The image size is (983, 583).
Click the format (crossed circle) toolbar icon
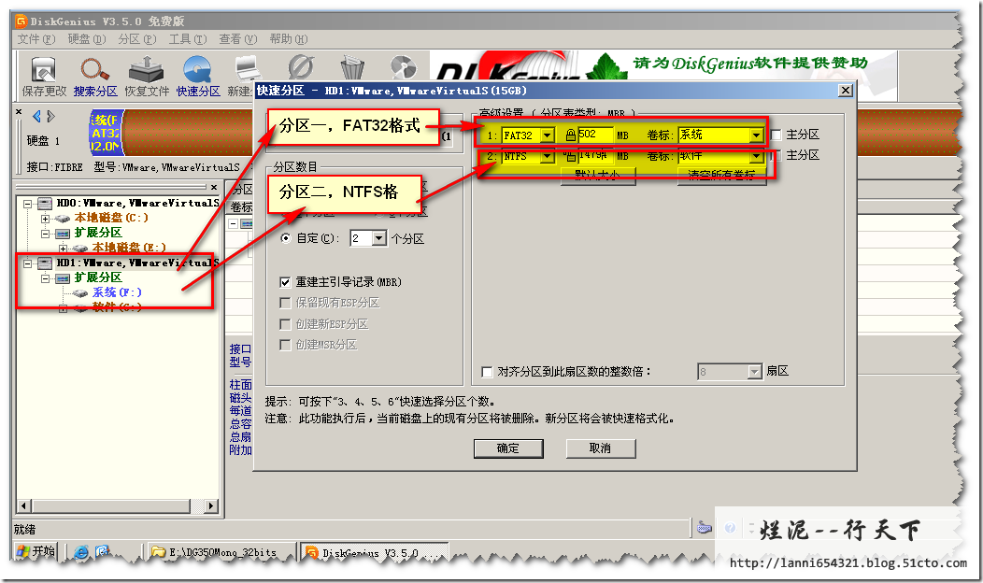(x=301, y=67)
